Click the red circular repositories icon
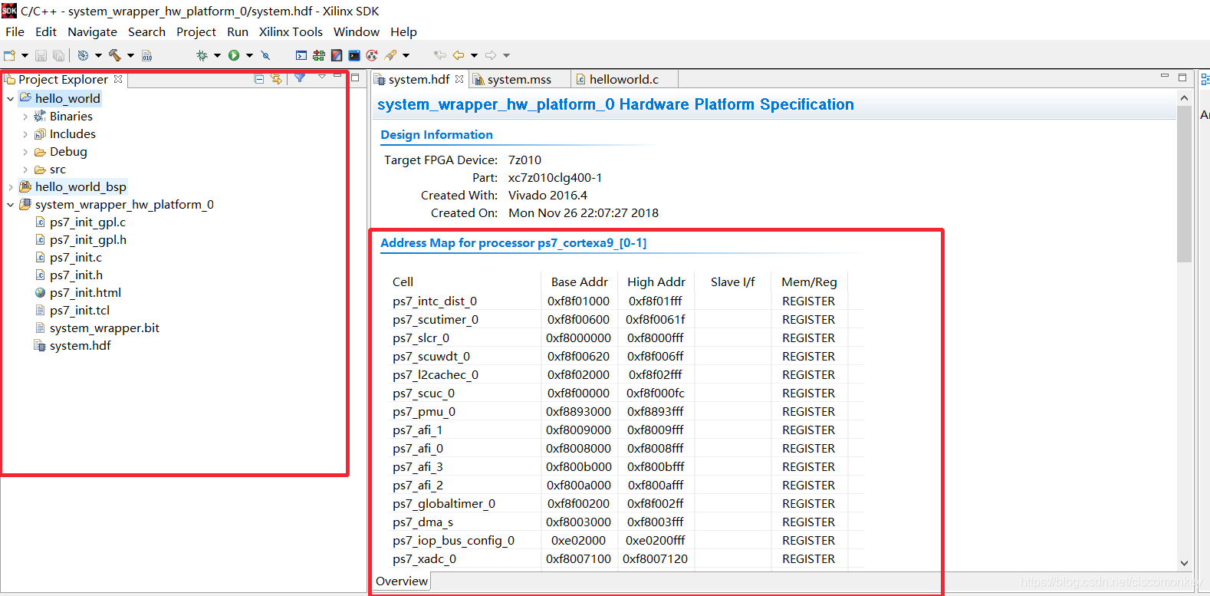The width and height of the screenshot is (1210, 596). (x=372, y=55)
